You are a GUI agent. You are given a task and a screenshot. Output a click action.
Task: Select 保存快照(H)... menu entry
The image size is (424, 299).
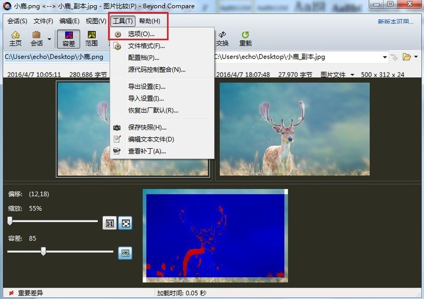point(162,128)
